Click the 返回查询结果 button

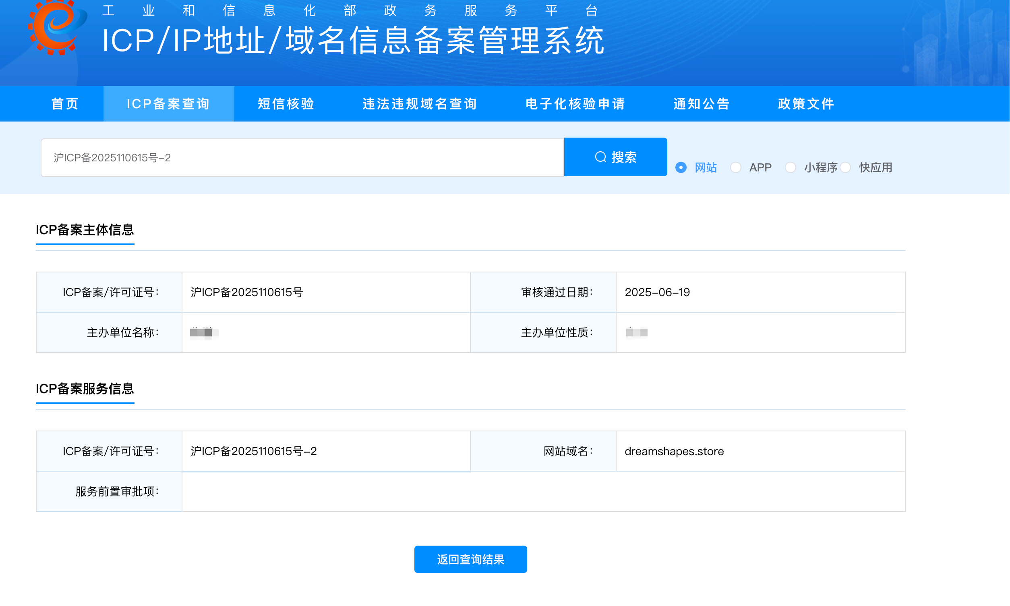pos(470,559)
